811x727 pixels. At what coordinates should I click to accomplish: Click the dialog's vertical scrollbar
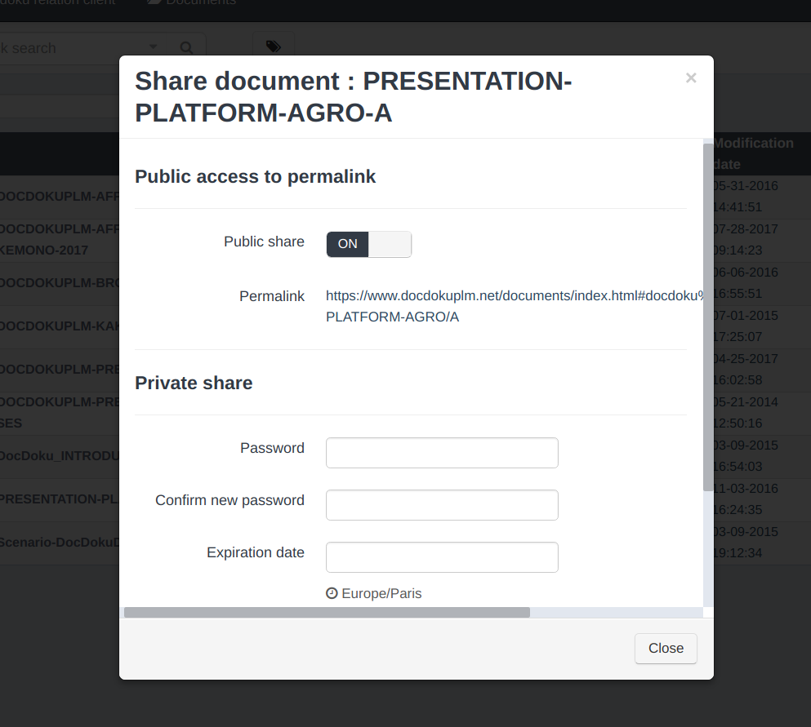707,318
